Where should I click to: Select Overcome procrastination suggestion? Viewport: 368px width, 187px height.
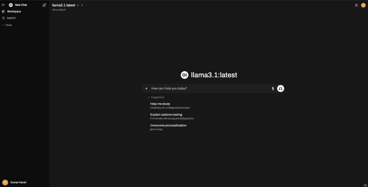pos(168,127)
